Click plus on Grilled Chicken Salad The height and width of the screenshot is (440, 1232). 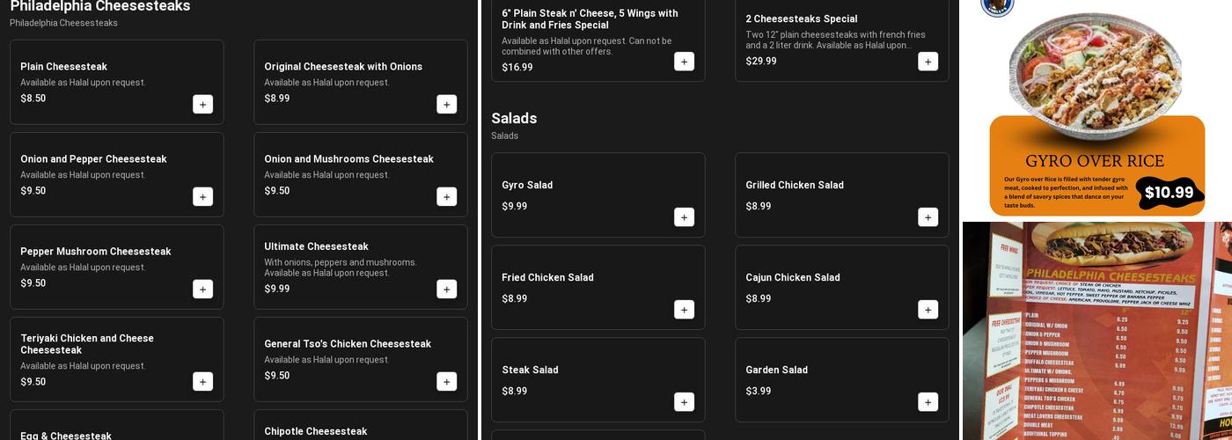tap(928, 217)
